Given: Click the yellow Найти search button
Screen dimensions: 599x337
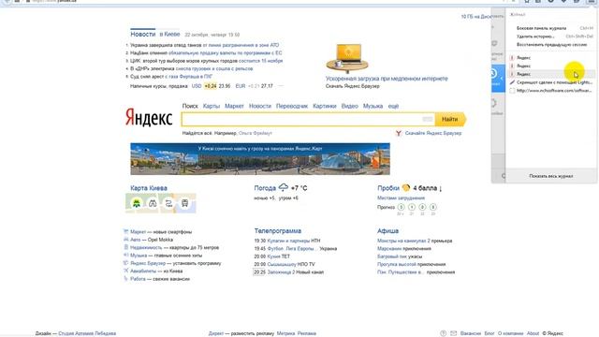Looking at the screenshot, I should (450, 119).
